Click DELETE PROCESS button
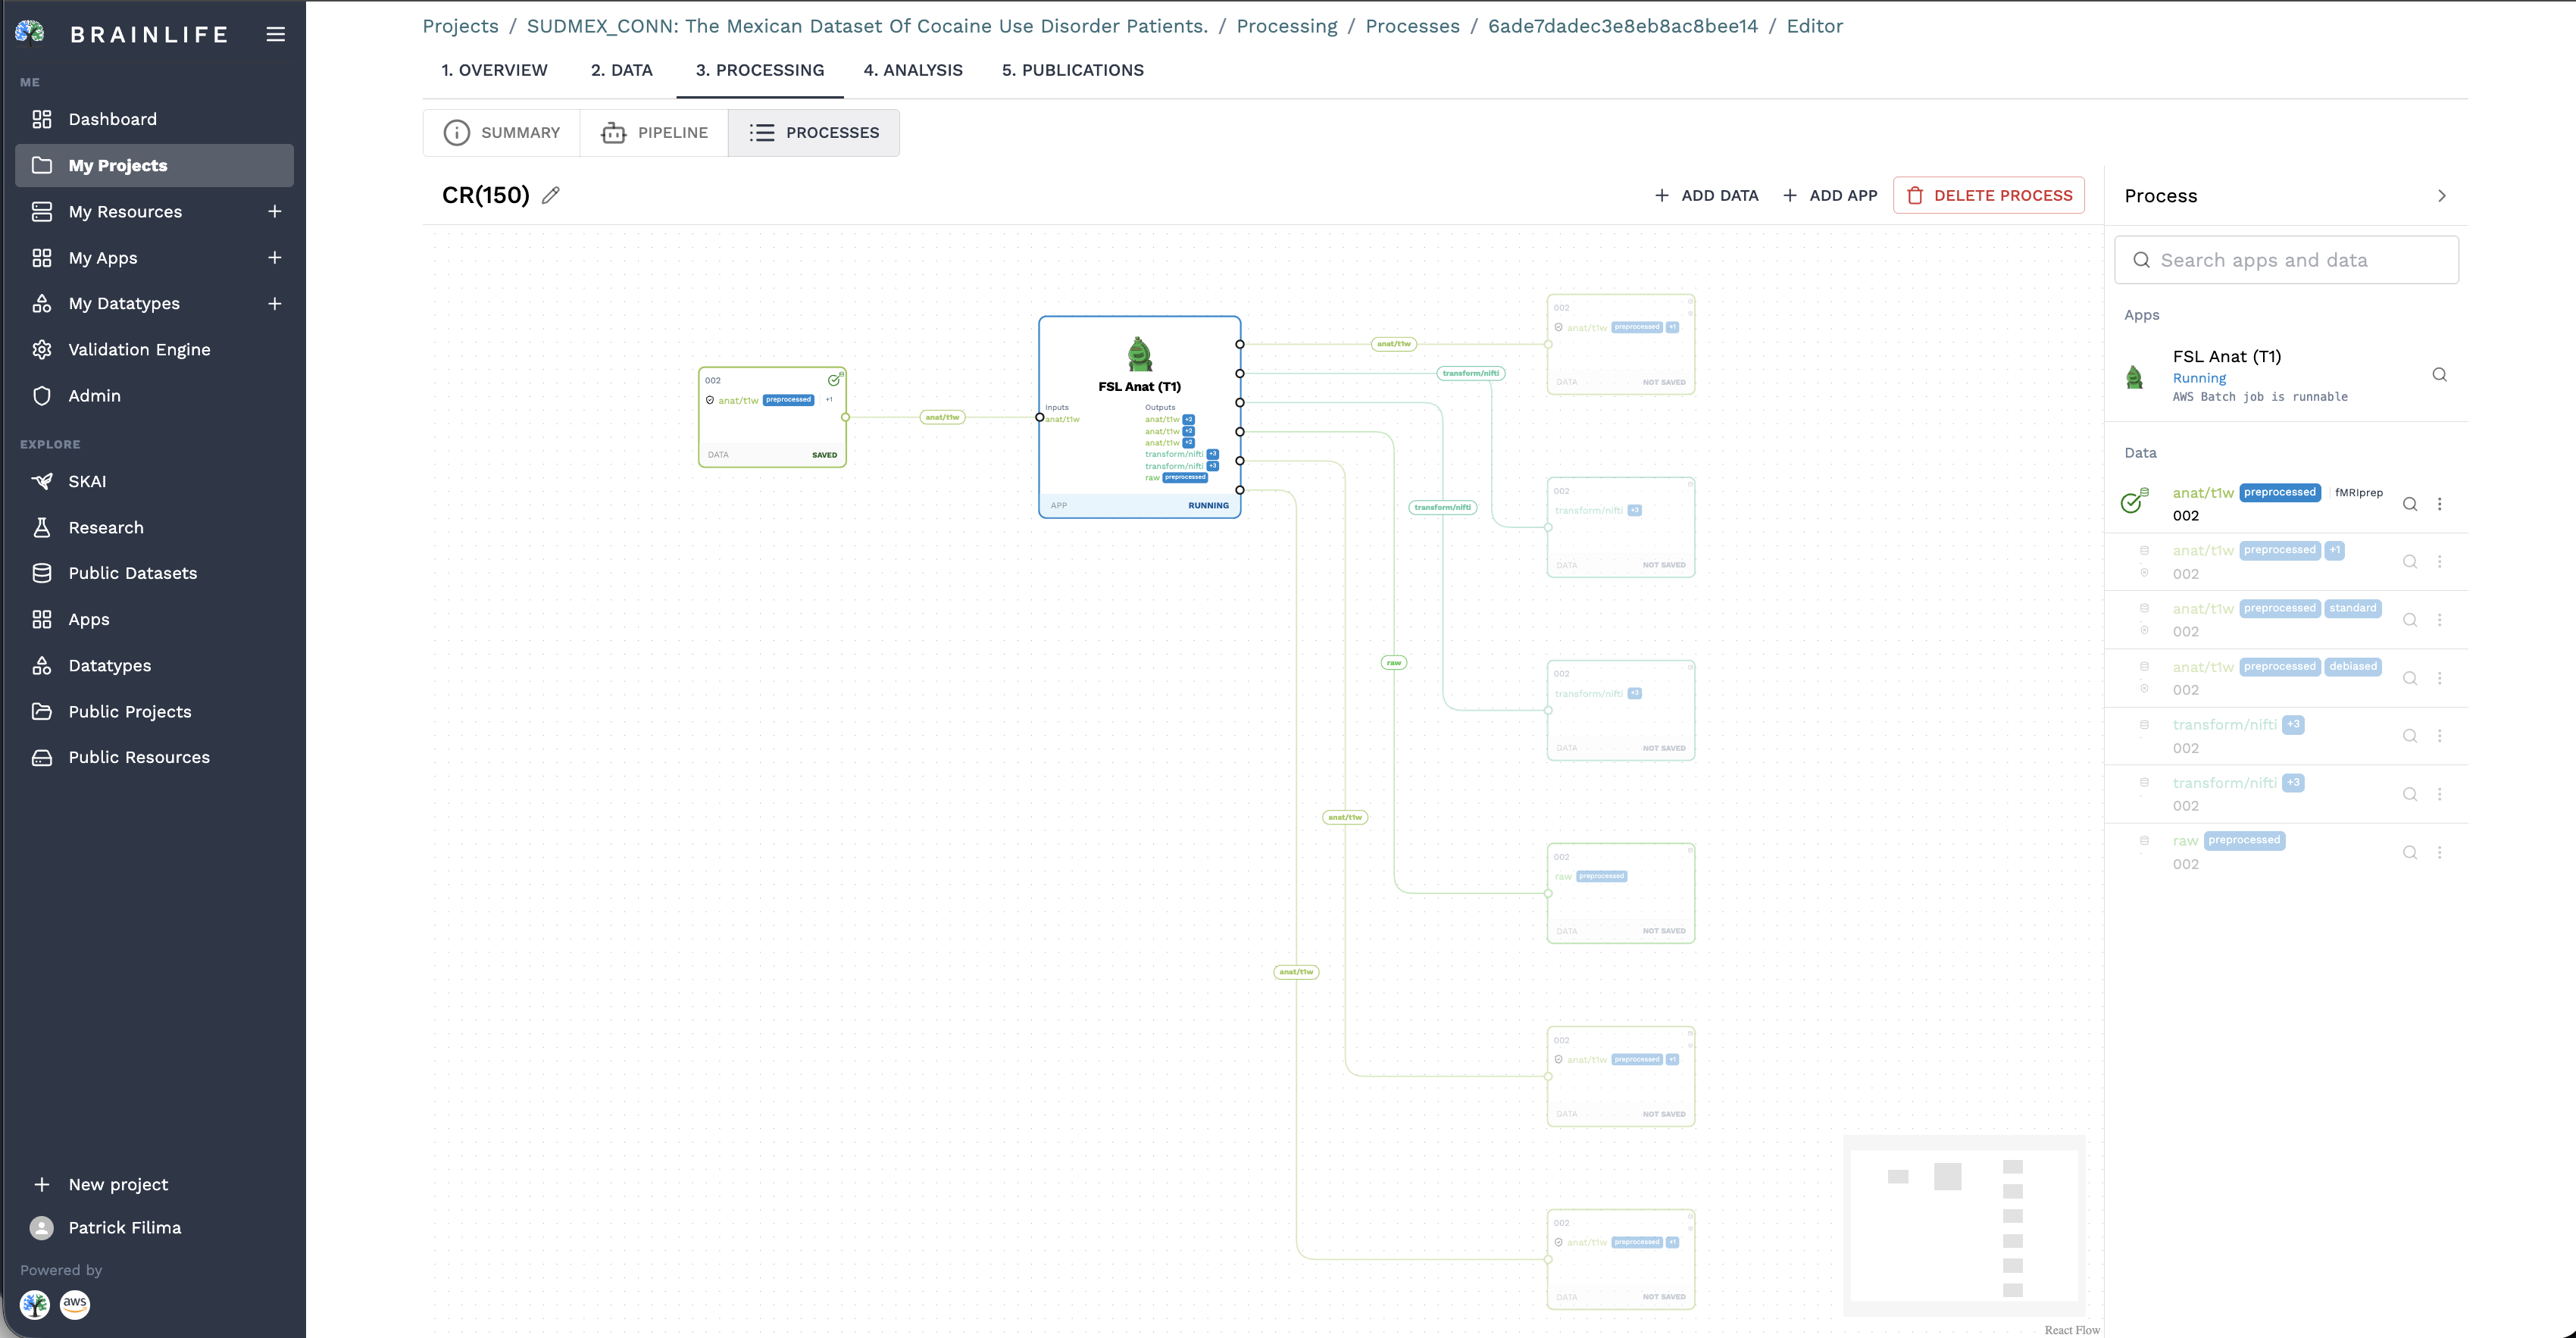This screenshot has width=2576, height=1338. [1989, 195]
